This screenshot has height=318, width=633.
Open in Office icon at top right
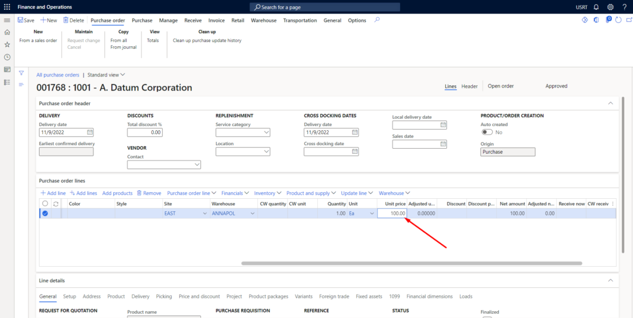point(596,20)
